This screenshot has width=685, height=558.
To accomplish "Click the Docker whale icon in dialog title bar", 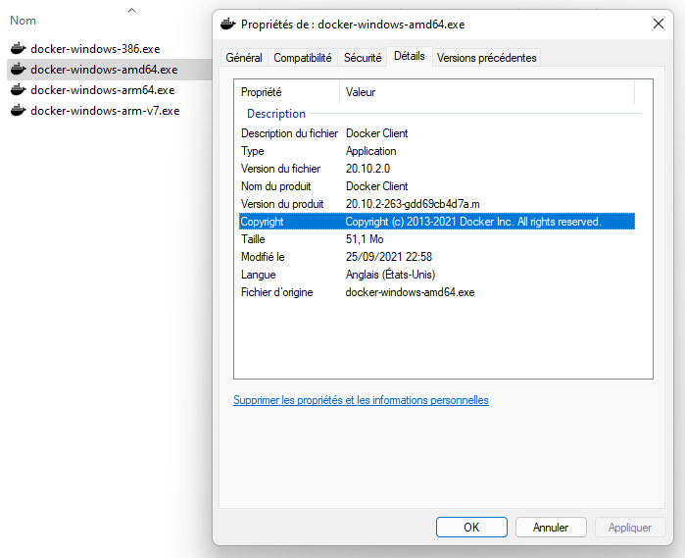I will (x=228, y=25).
